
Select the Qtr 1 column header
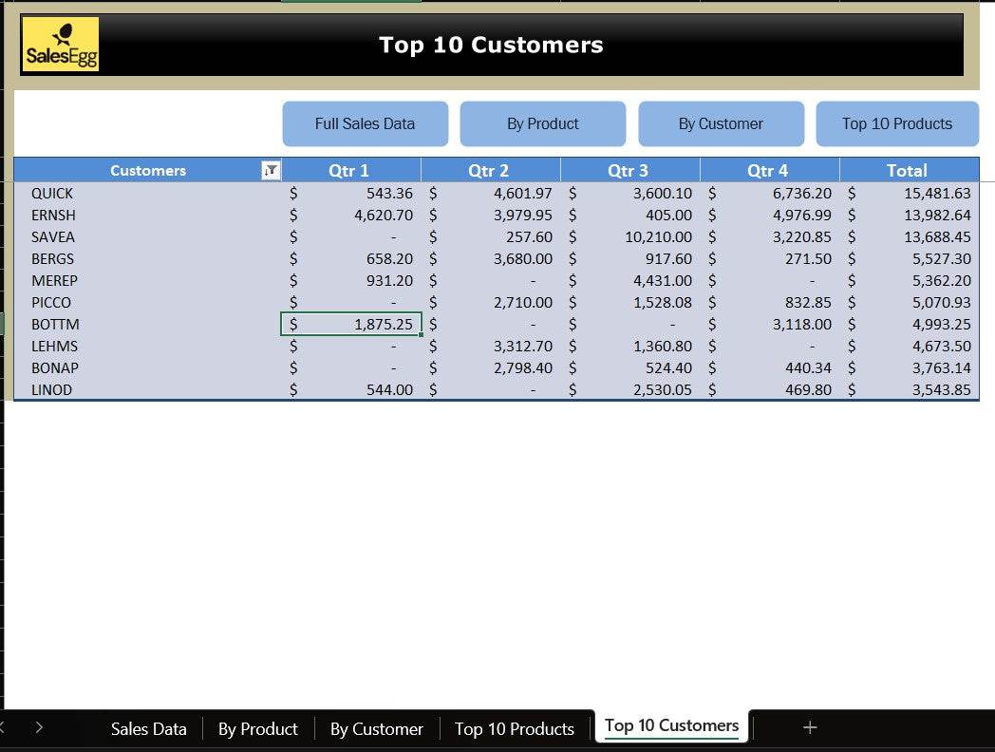349,171
